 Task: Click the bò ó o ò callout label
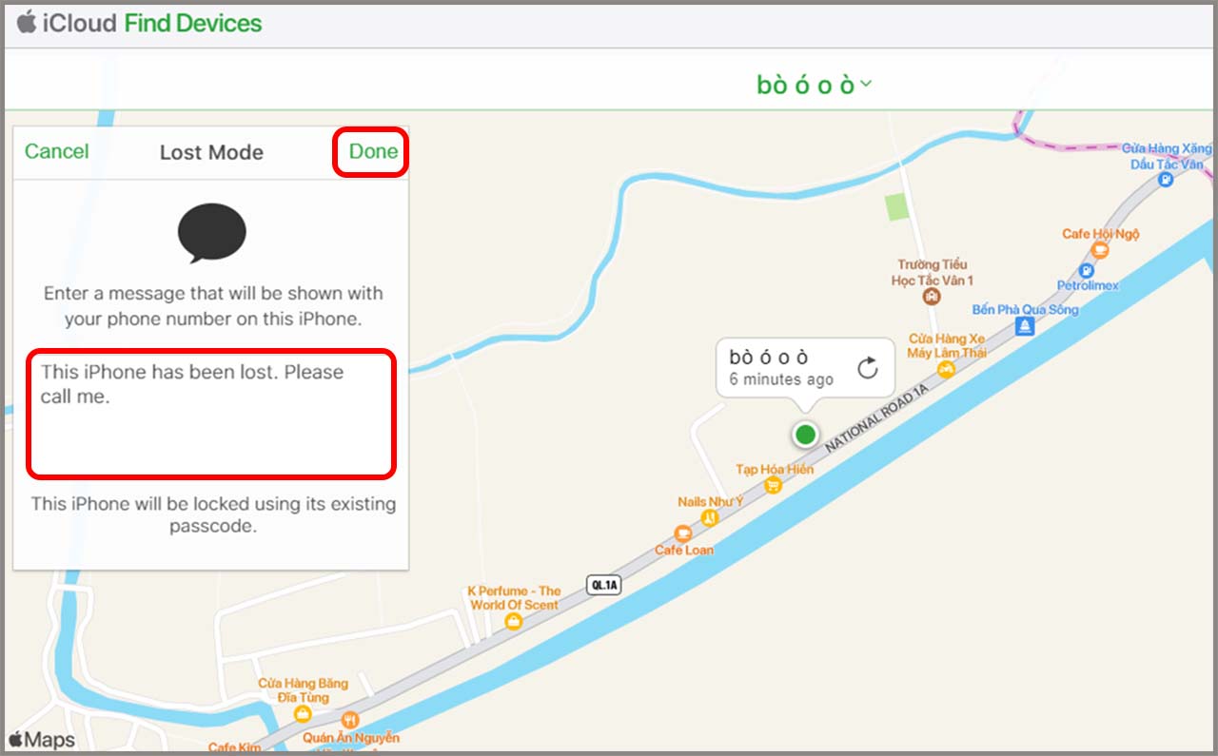(769, 358)
